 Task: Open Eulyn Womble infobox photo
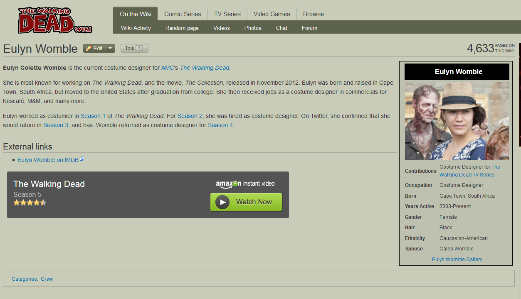[x=457, y=121]
